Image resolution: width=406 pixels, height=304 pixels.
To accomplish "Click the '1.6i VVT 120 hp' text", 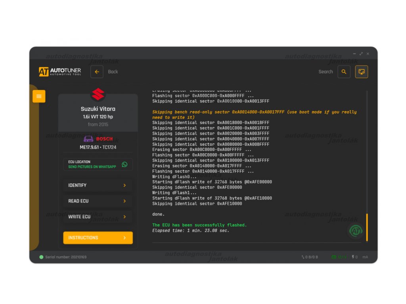I will point(98,117).
